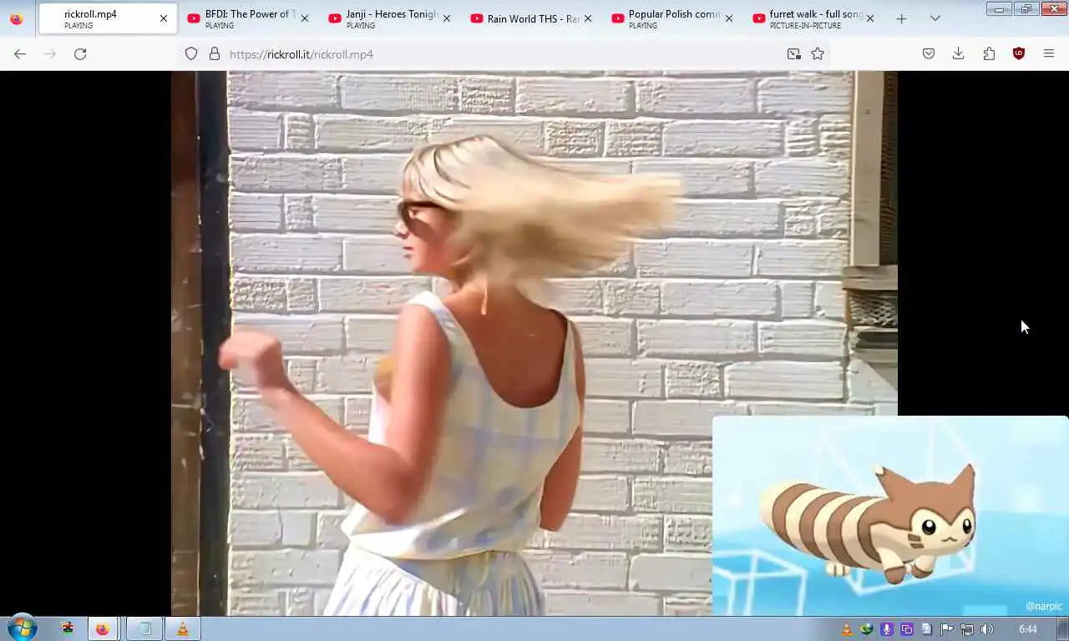This screenshot has width=1069, height=641.
Task: Click the address bar URL rickroll.it/rickroll.mp4
Action: (301, 54)
